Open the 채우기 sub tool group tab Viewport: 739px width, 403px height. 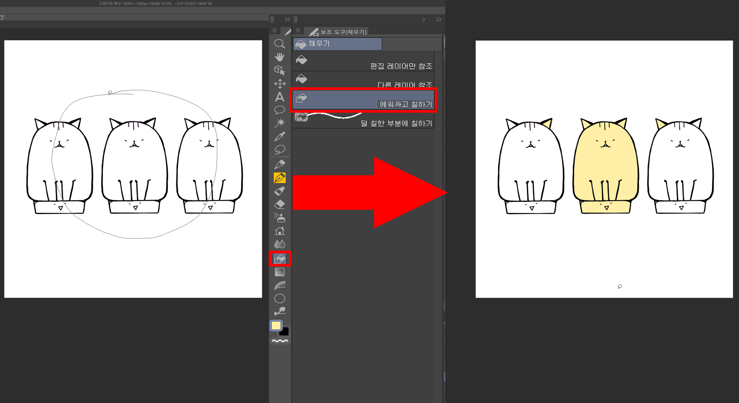click(x=337, y=44)
